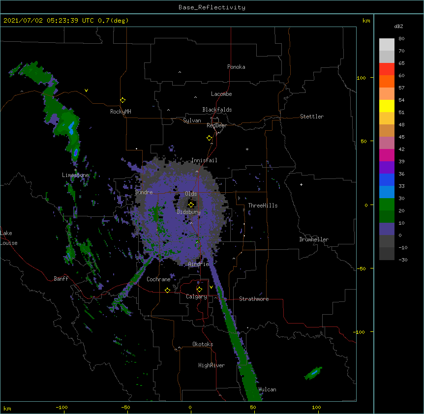Click the yellow diamond marker near RockyMH
The width and height of the screenshot is (424, 414).
[122, 100]
